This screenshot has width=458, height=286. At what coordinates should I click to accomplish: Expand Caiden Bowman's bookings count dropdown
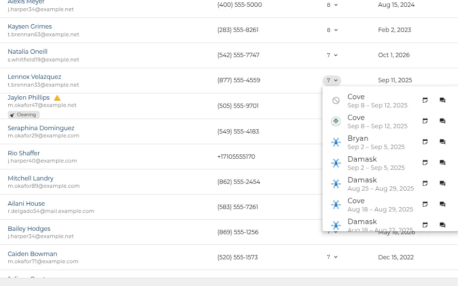click(x=332, y=257)
